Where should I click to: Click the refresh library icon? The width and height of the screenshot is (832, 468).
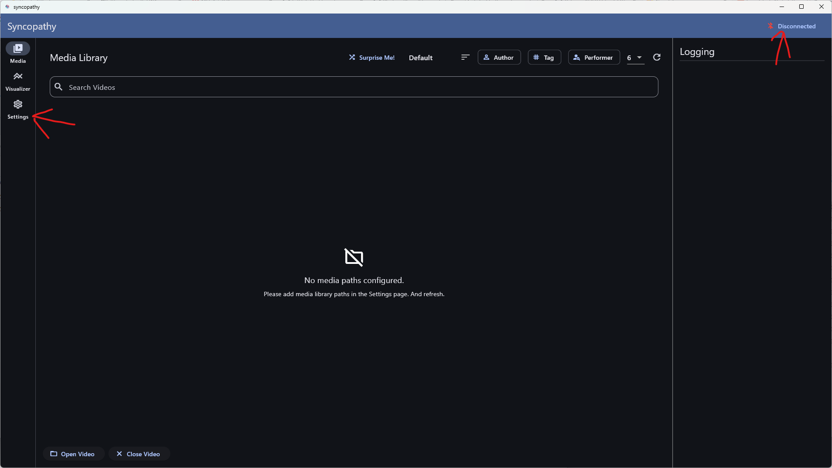[x=657, y=58]
